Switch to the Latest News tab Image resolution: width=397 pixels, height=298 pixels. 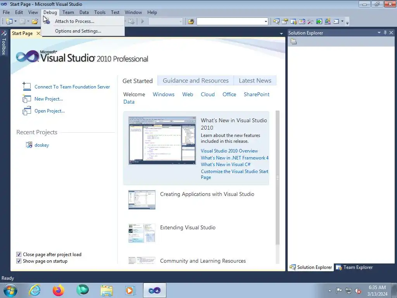255,81
